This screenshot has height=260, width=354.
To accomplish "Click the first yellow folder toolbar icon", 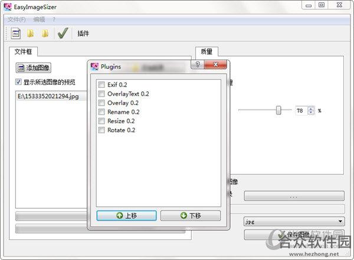I will coord(31,34).
